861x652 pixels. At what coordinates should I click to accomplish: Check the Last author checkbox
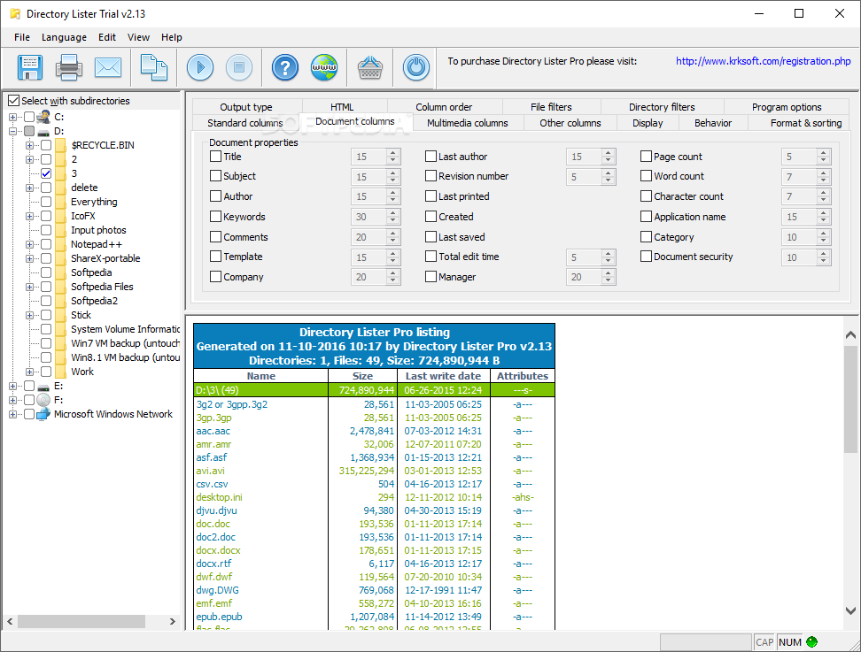point(430,157)
